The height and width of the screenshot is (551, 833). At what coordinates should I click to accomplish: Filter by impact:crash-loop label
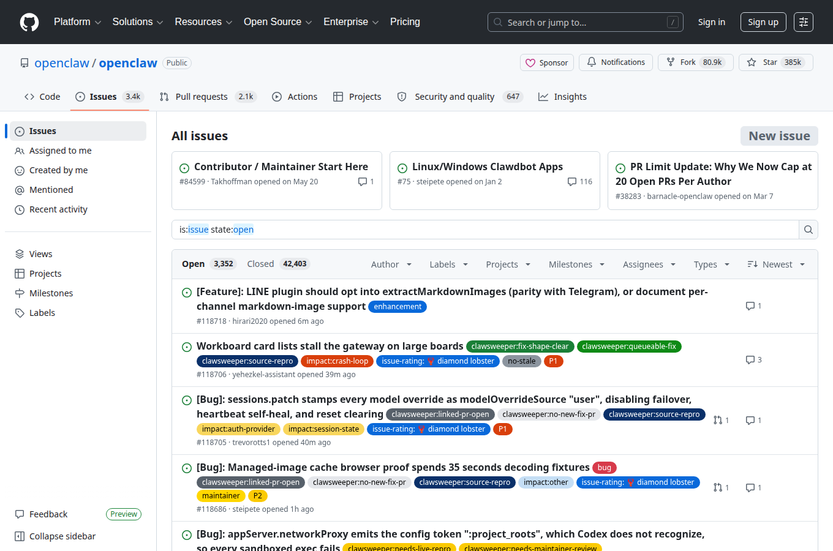pyautogui.click(x=337, y=361)
